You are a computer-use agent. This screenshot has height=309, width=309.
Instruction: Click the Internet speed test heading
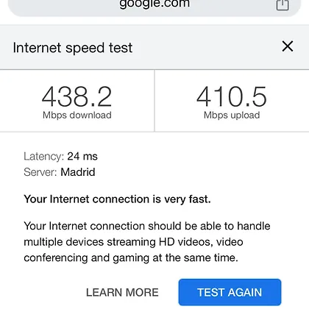pyautogui.click(x=73, y=48)
